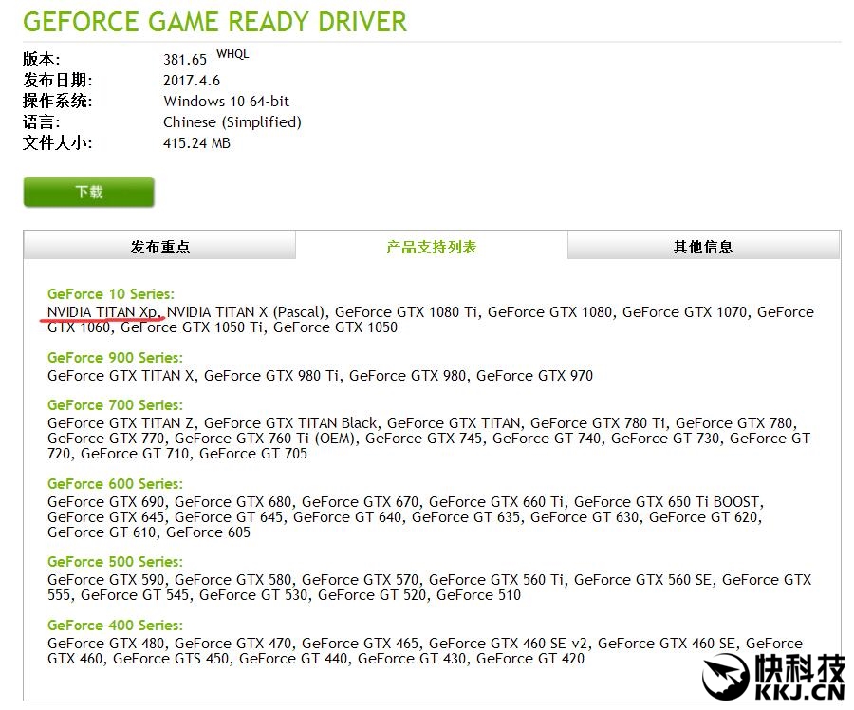Screen dimensions: 854x710
Task: Click the 操作系统 label
Action: pos(57,102)
